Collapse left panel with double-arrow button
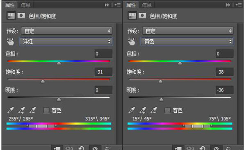 coord(107,5)
